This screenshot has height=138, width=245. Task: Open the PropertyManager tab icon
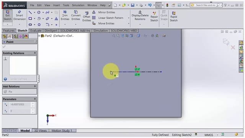point(10,36)
